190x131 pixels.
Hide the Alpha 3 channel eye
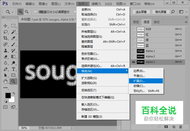click(x=133, y=62)
